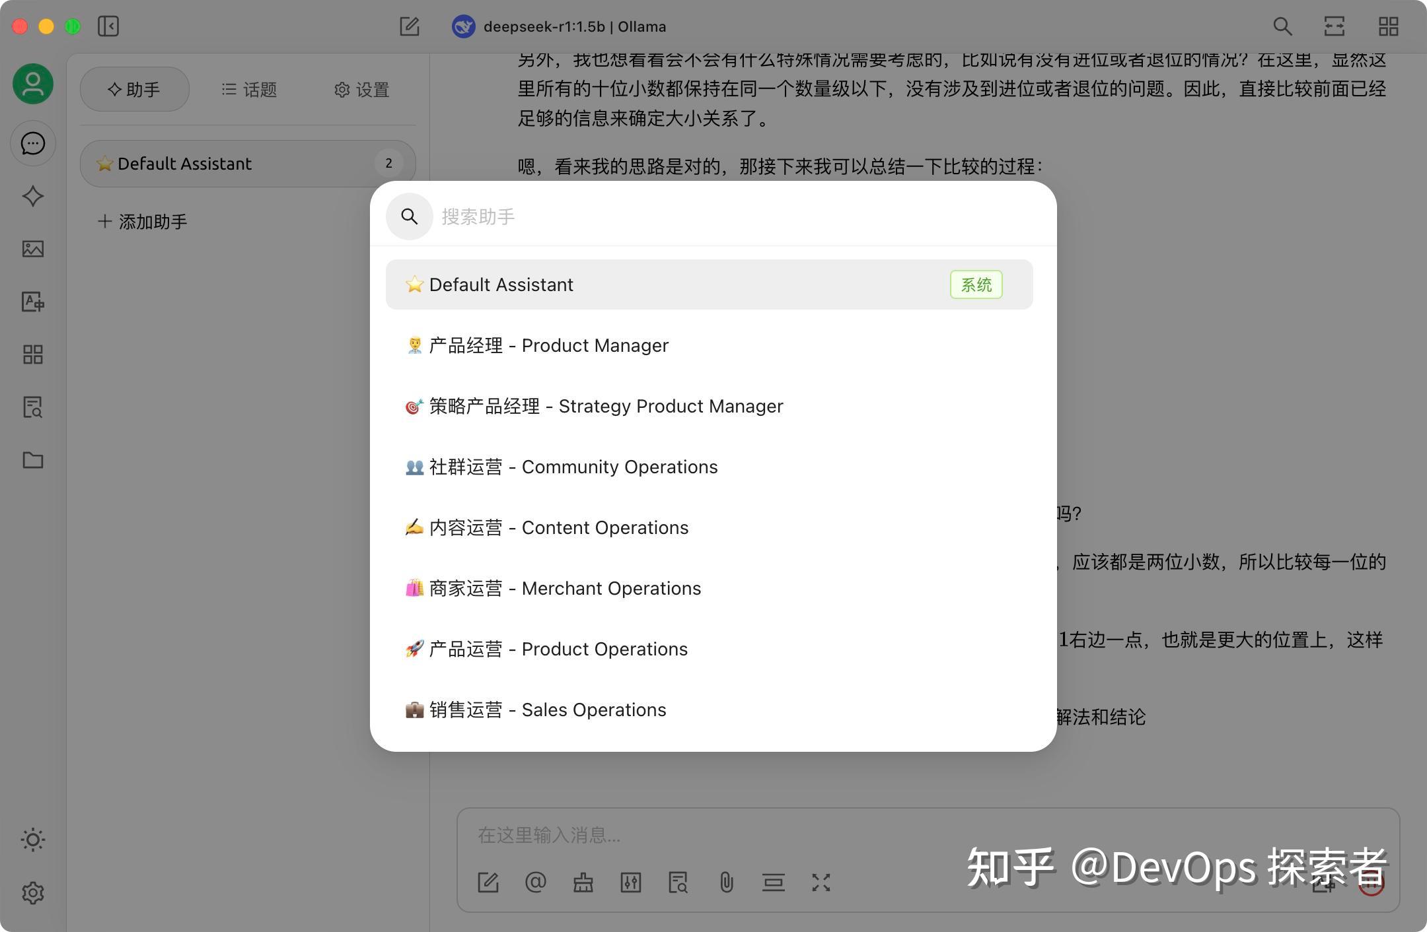Expand the Default Assistant entry in the list
Image resolution: width=1427 pixels, height=932 pixels.
709,284
